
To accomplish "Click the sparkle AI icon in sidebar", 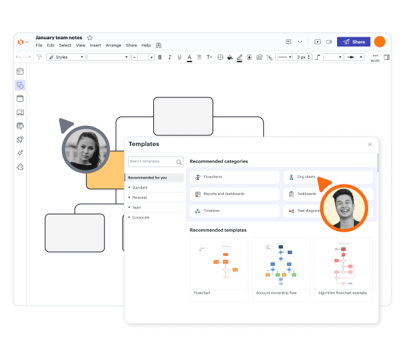I will click(x=20, y=153).
